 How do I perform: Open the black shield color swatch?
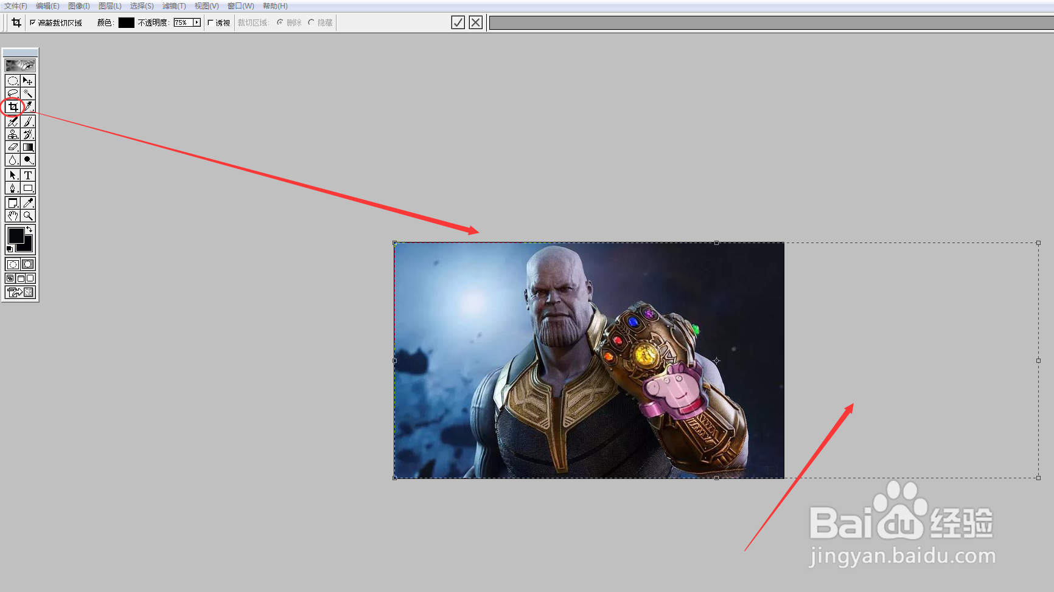126,22
